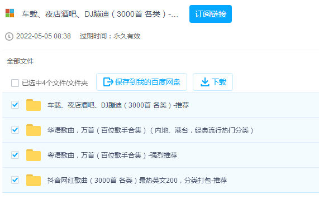The image size is (319, 224).
Task: Open folder icon for 粤语歌曲 万首
Action: click(34, 155)
